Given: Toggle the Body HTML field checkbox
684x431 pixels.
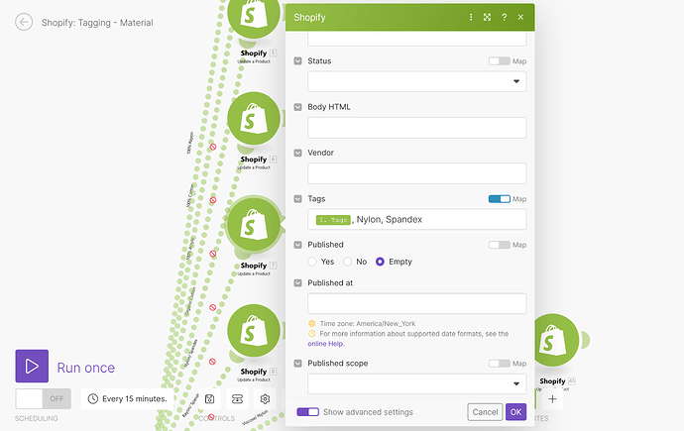Looking at the screenshot, I should (298, 107).
